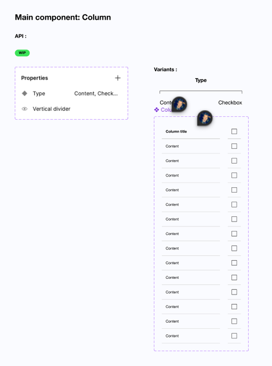Screen dimensions: 272x366
Task: Select the Type property row label
Action: point(39,93)
